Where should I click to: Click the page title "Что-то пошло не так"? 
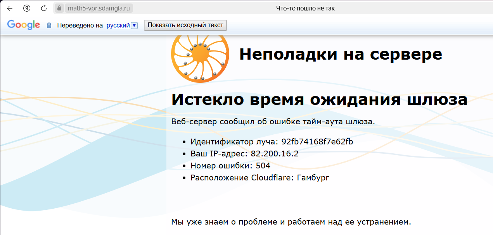(305, 8)
